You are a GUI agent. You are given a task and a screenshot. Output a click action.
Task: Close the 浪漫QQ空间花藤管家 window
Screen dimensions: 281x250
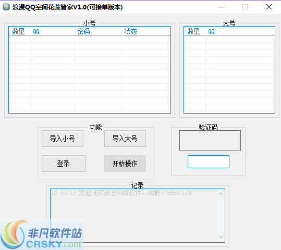point(269,7)
